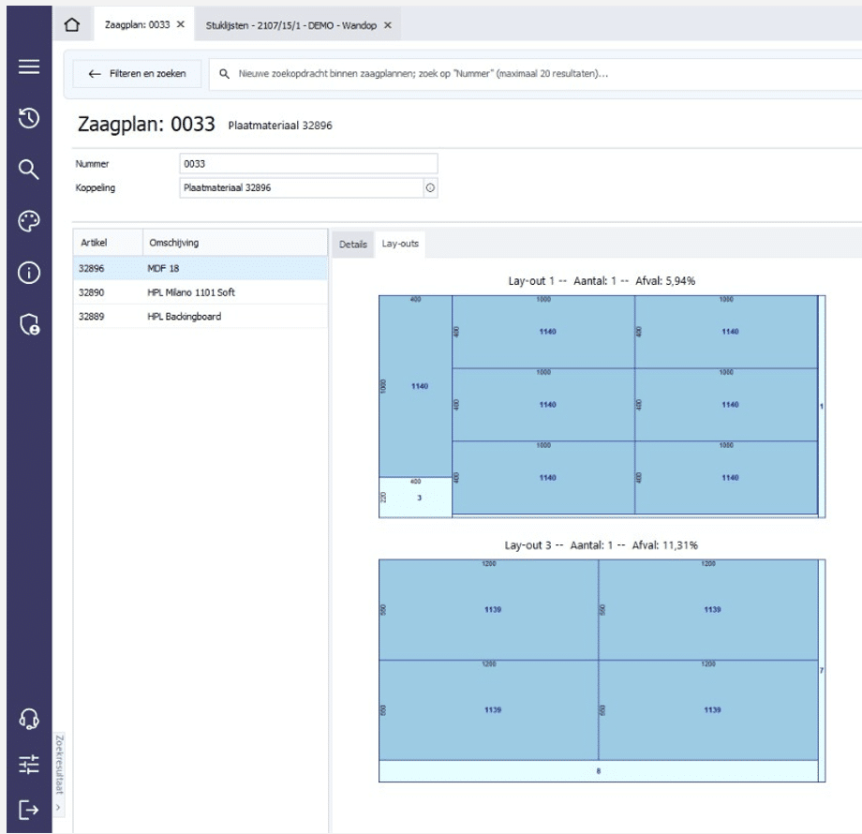Select the HPL Backingboard article row

[x=201, y=317]
